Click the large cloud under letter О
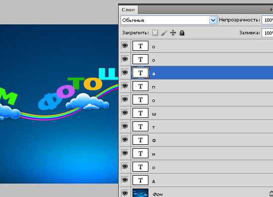Viewport: 273px width, 197px height. point(87,101)
